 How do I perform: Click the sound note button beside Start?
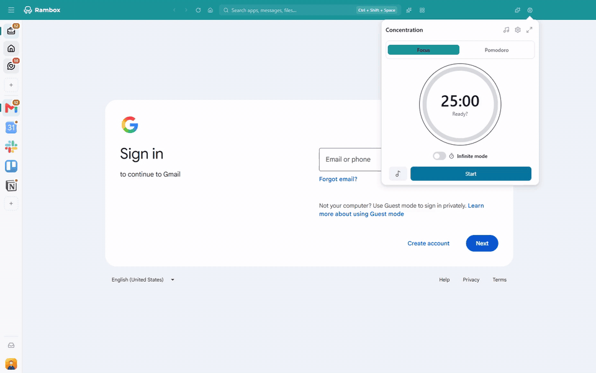398,173
